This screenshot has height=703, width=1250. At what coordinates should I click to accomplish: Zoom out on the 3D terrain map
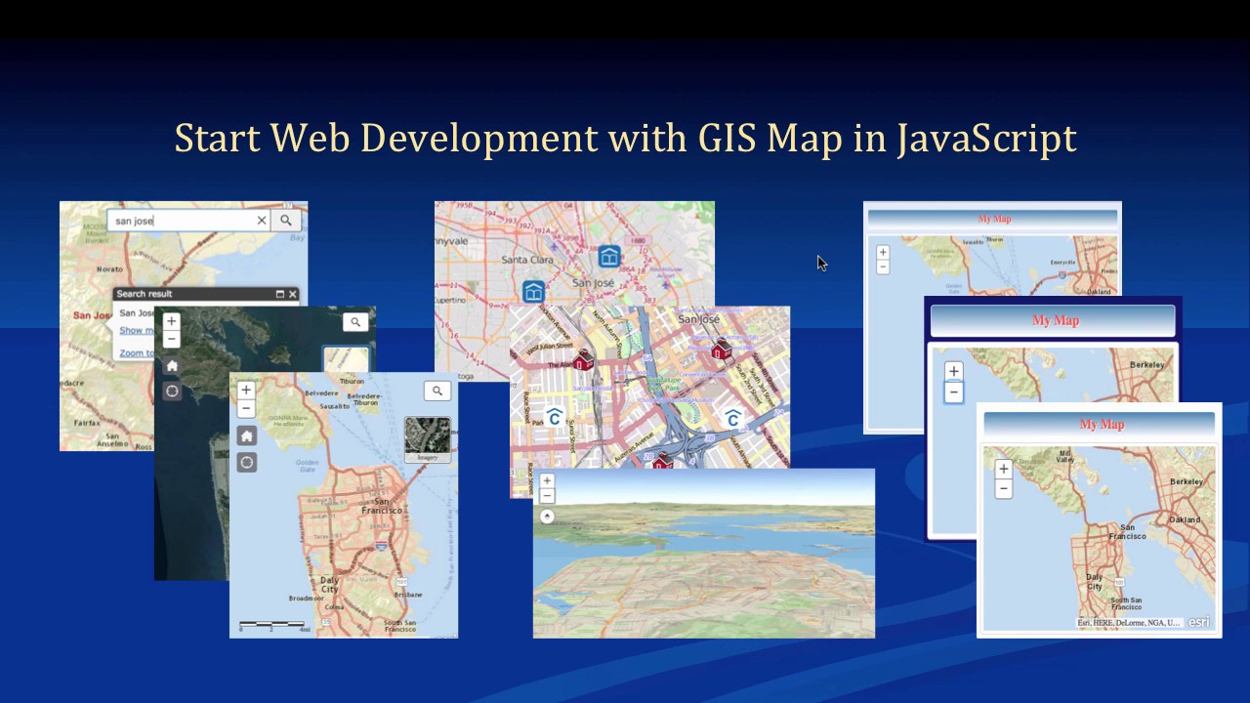pyautogui.click(x=547, y=495)
